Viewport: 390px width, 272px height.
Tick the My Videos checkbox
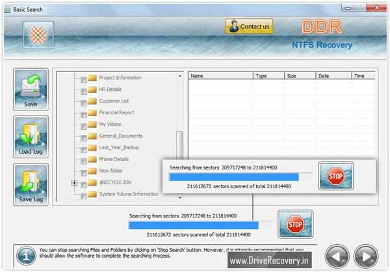(x=84, y=127)
